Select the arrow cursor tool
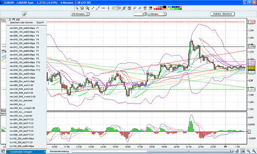The image size is (257, 154). [x=77, y=8]
